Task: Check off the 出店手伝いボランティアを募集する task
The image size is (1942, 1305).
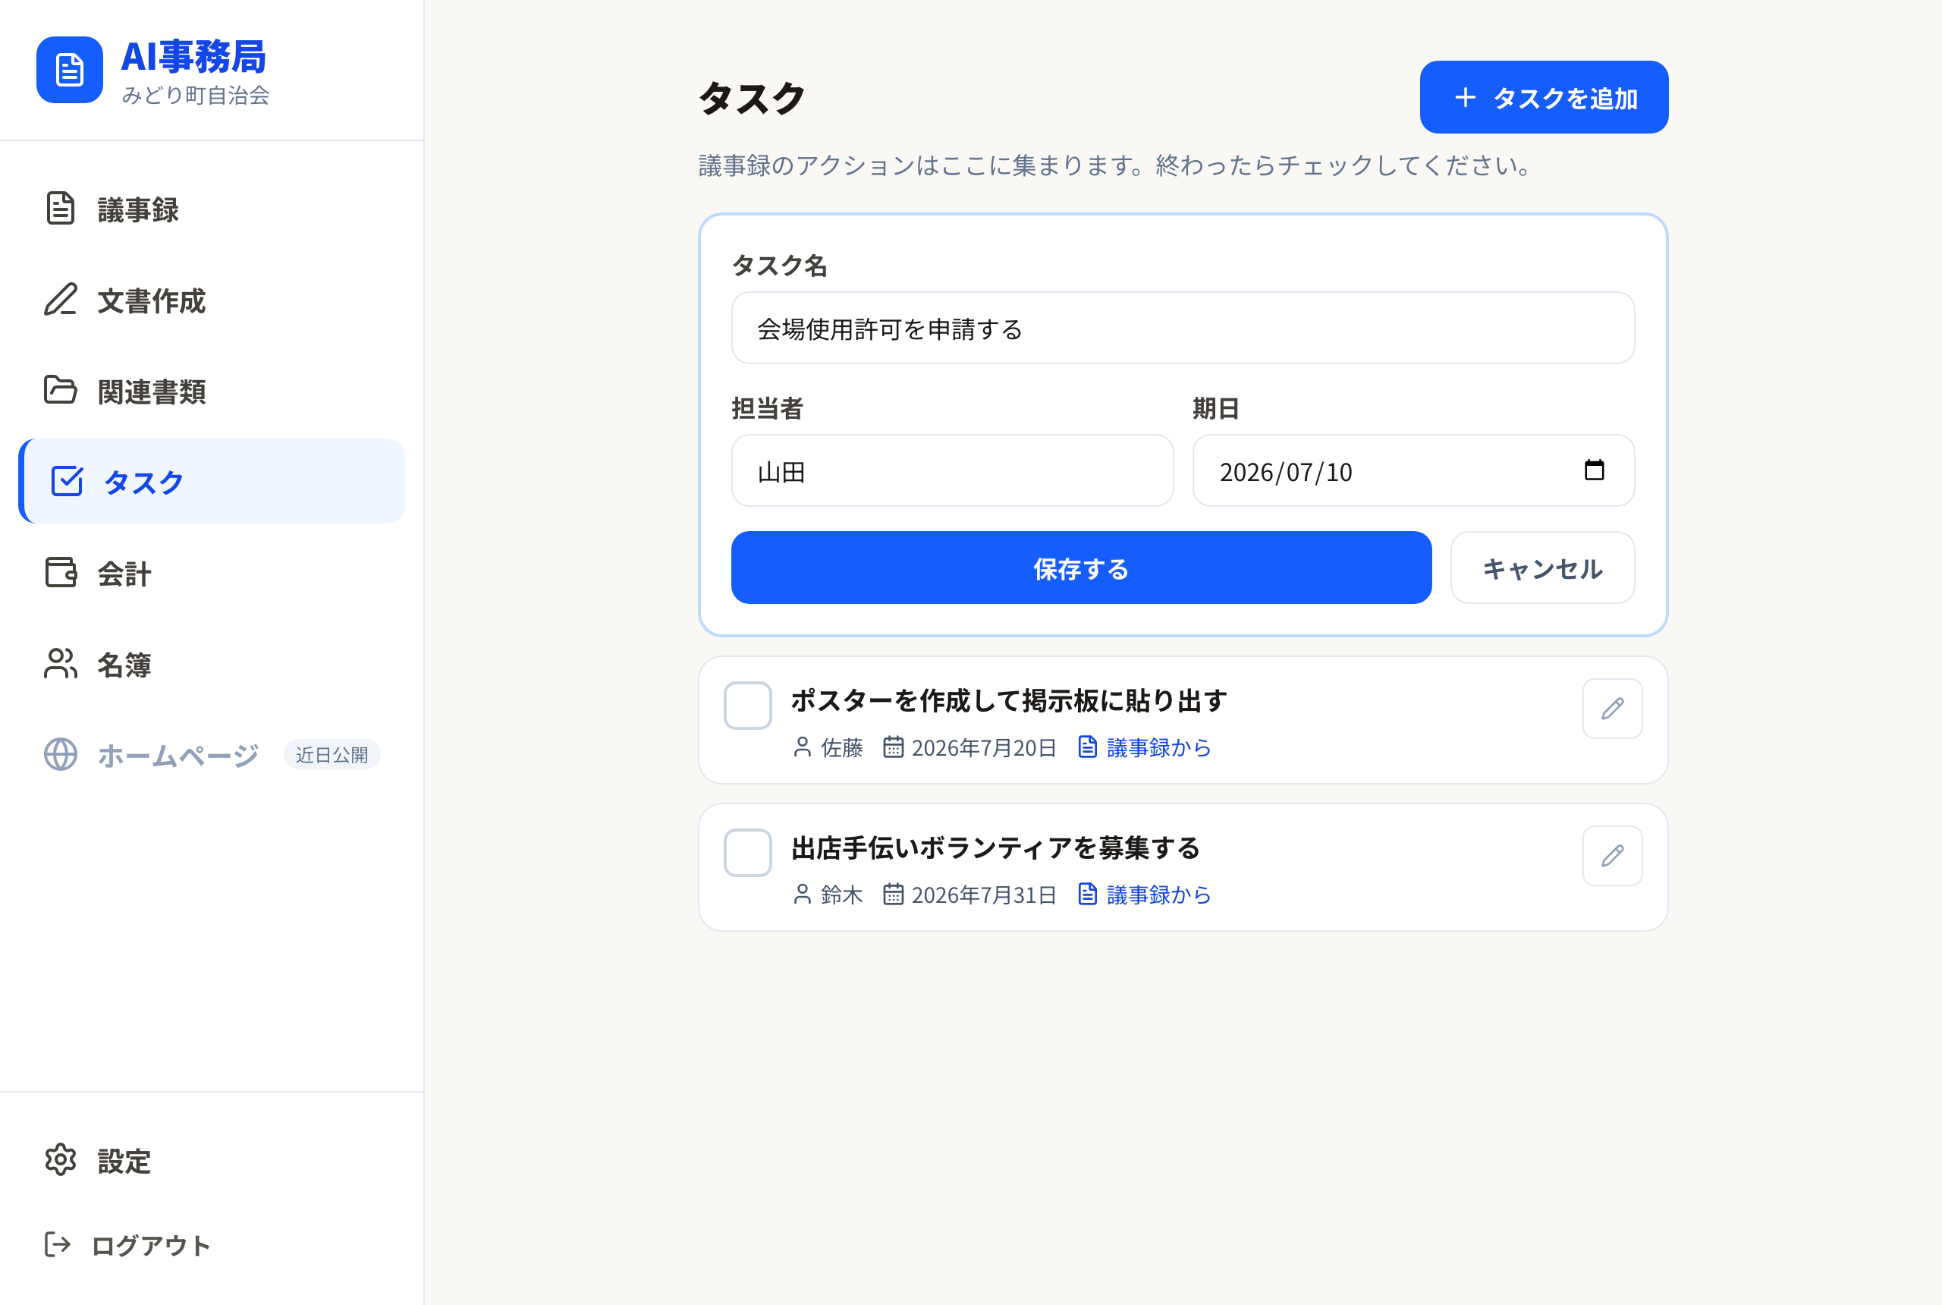Action: (747, 853)
